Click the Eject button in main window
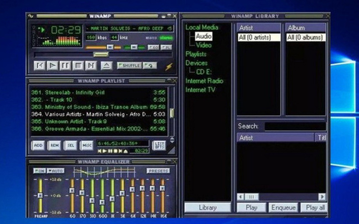 (106, 66)
